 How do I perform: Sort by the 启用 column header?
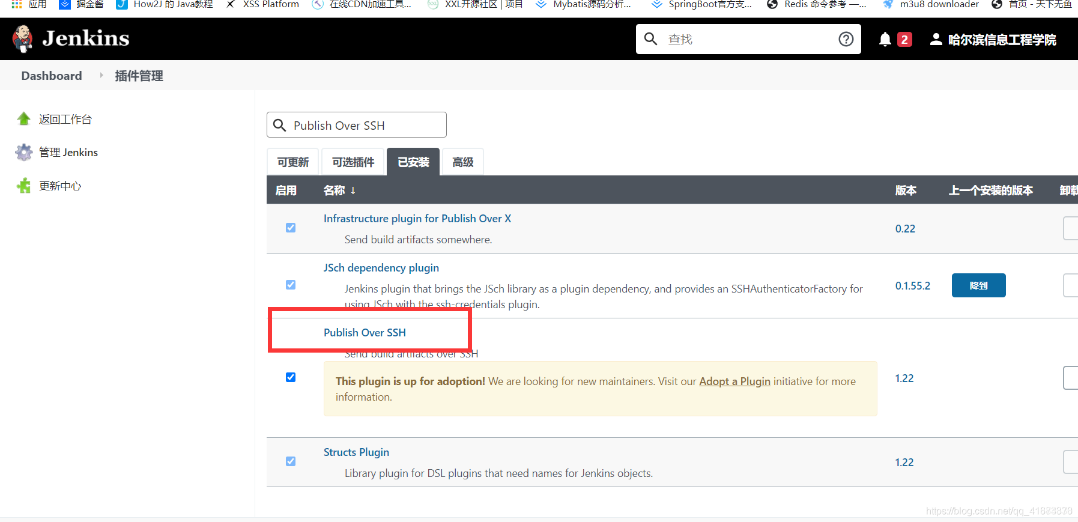[x=286, y=190]
